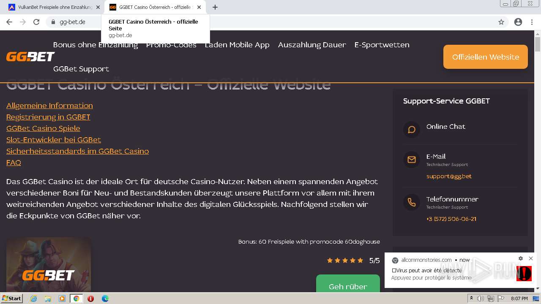The width and height of the screenshot is (541, 304).
Task: Close the GGBET Casino Österreich tab
Action: (x=199, y=7)
